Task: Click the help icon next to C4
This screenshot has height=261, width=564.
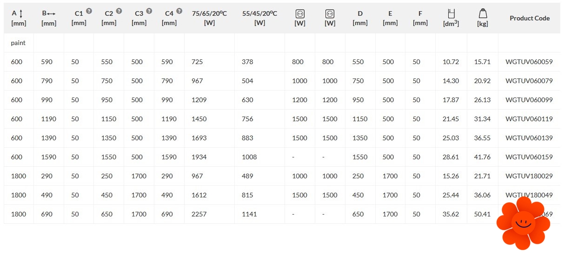Action: point(179,11)
